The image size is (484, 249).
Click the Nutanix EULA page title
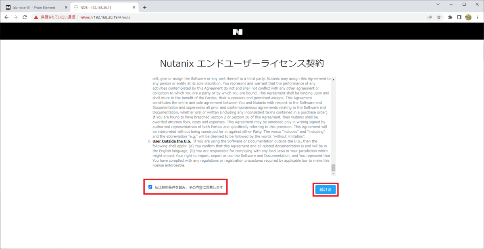(242, 64)
